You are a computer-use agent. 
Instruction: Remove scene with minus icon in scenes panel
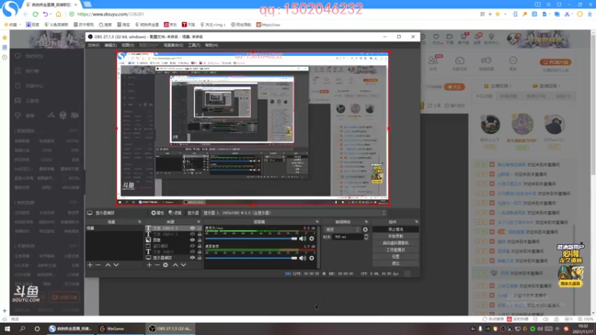[x=98, y=265]
